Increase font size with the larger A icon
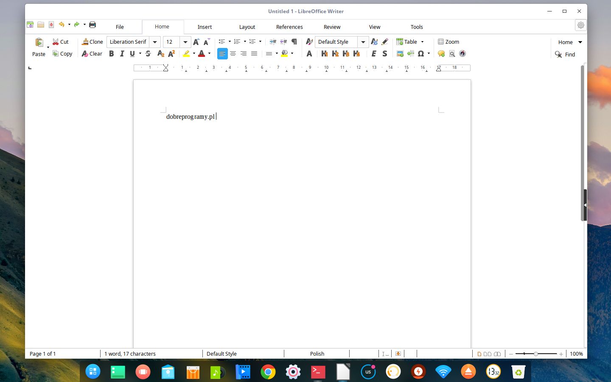This screenshot has width=611, height=382. point(196,42)
